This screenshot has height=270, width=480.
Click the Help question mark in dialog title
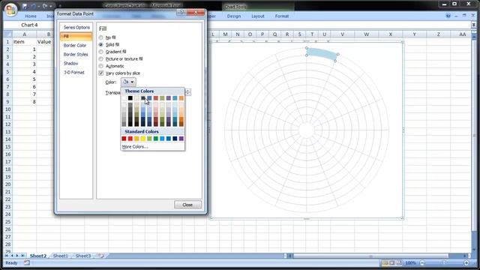181,12
